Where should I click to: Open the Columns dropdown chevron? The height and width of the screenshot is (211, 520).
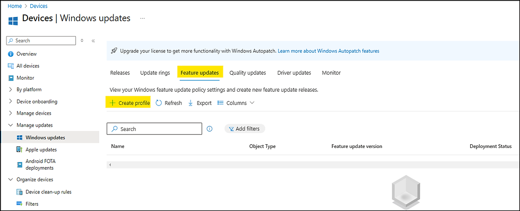252,103
